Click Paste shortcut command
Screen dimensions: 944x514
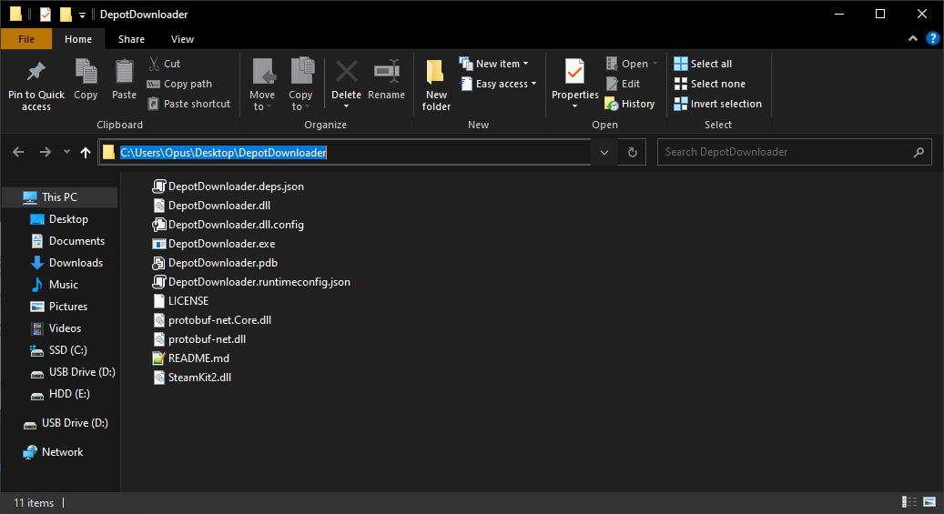click(189, 104)
